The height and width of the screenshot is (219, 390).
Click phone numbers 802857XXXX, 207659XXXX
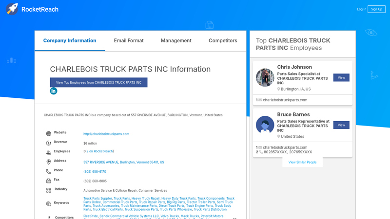[x=288, y=152]
